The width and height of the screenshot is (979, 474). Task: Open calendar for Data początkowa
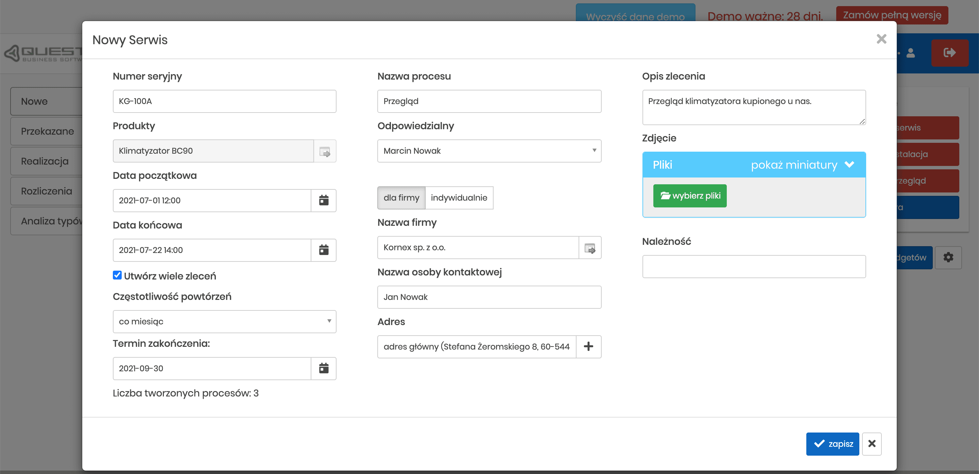tap(323, 200)
